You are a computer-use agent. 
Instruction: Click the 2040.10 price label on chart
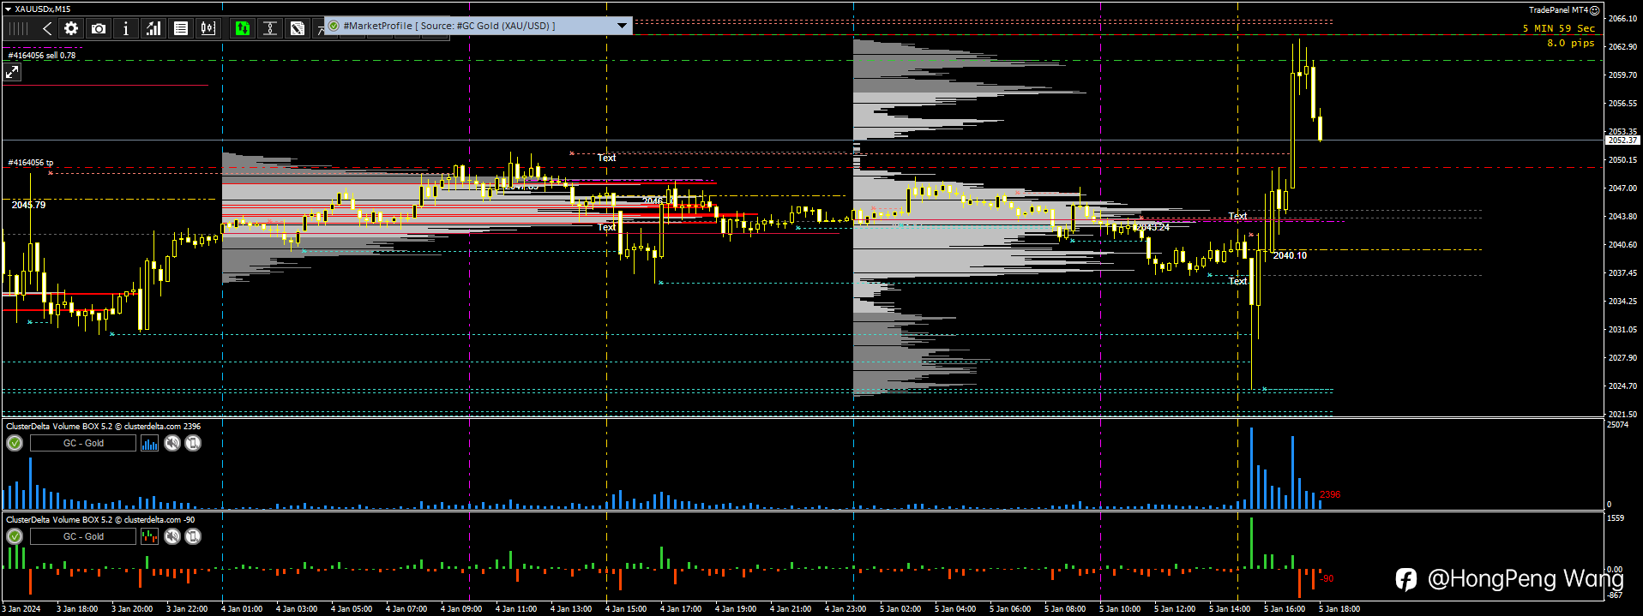pyautogui.click(x=1290, y=255)
